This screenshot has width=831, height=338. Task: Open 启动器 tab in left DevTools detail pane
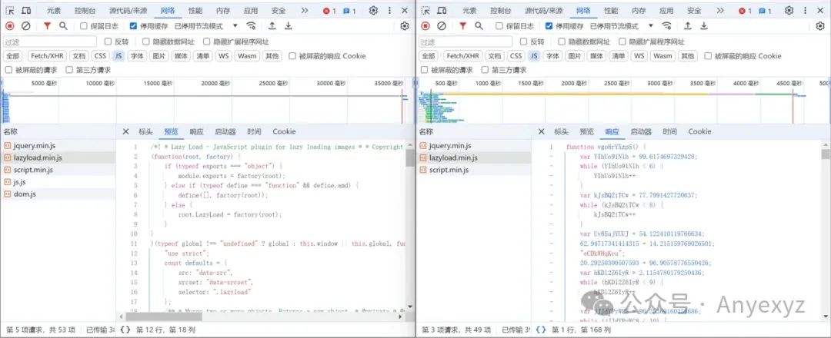pyautogui.click(x=225, y=131)
